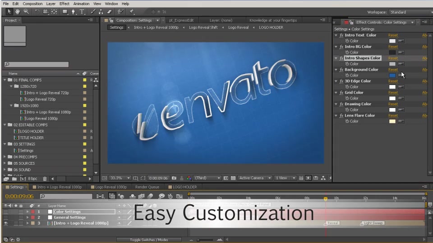Screen dimensions: 433x243
Task: Click the show channel RGB icon
Action: pyautogui.click(x=189, y=178)
